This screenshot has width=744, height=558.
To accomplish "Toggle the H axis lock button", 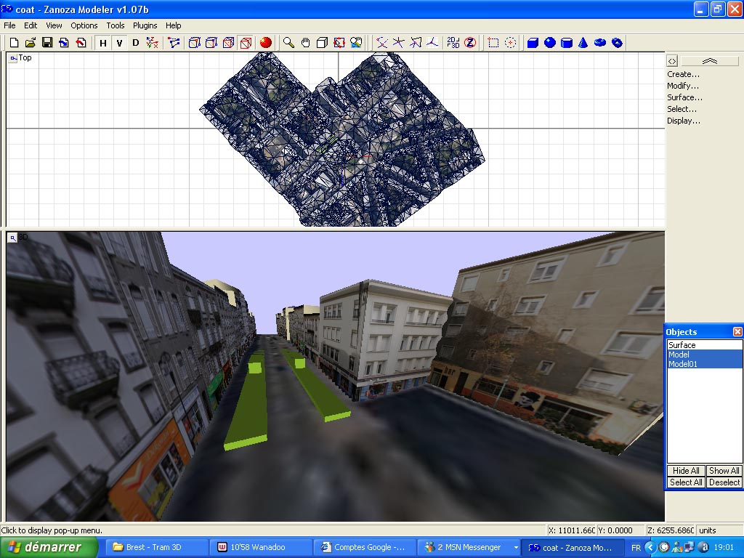I will [x=103, y=43].
